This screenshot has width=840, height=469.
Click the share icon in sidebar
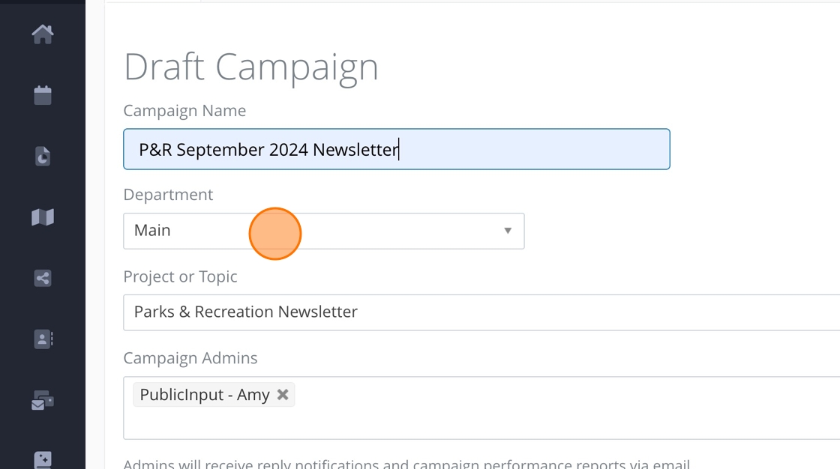(43, 279)
